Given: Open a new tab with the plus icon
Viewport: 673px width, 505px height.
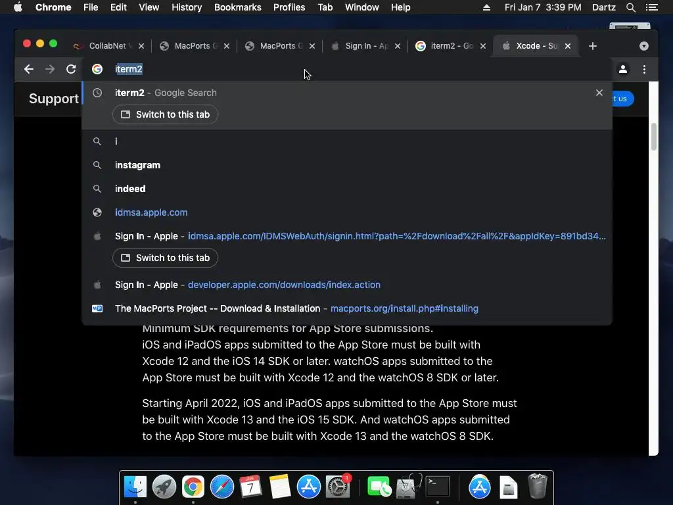Looking at the screenshot, I should point(593,46).
